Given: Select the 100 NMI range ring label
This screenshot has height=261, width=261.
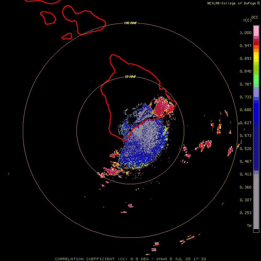Looking at the screenshot, I should coord(130,23).
